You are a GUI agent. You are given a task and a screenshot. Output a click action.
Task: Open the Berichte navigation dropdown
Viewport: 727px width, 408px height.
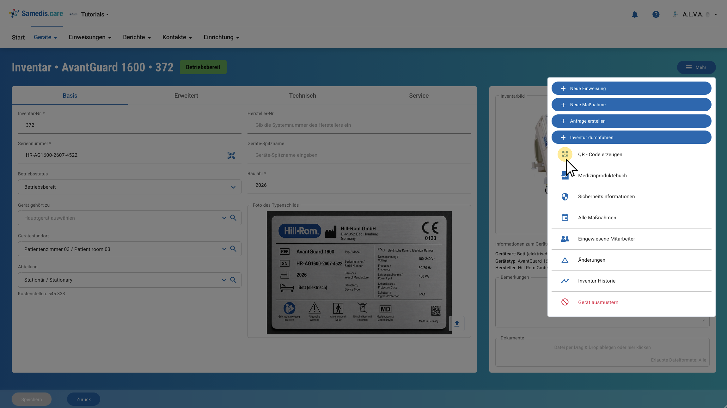[137, 37]
